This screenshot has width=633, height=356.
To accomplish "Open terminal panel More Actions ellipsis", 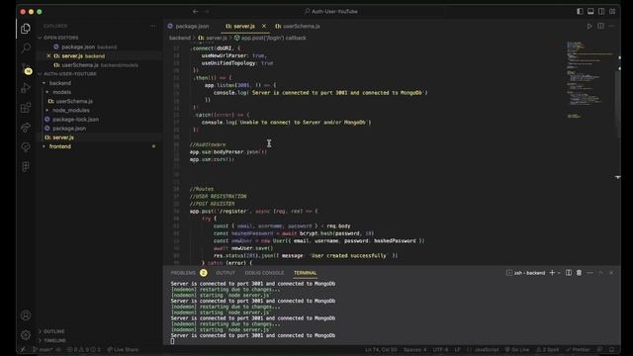I will (x=589, y=273).
